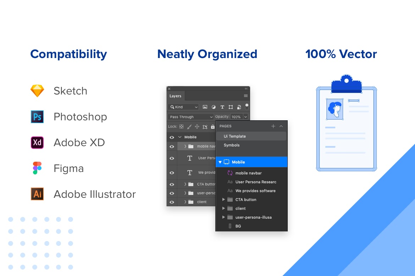Expand CTA button folder chevron in Layers panel

tap(185, 184)
